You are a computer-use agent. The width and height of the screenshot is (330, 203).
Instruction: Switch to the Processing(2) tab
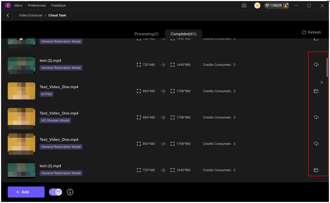(x=147, y=34)
